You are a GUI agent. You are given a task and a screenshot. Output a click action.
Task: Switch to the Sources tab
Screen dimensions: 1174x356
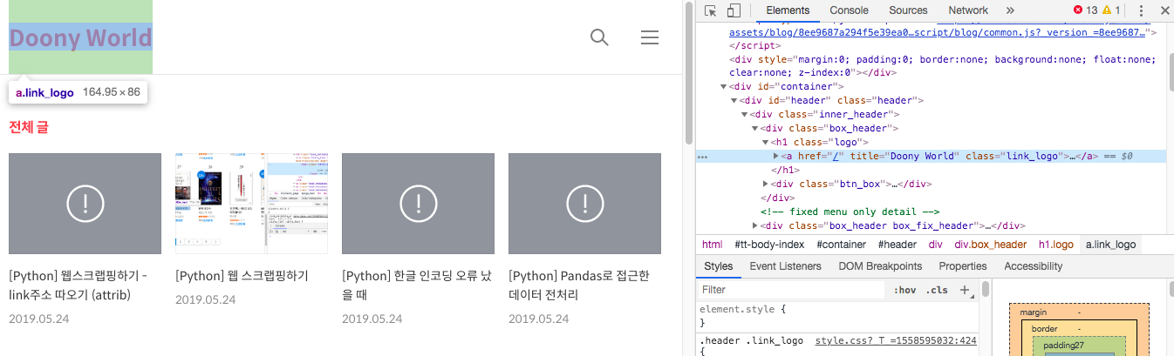(908, 10)
